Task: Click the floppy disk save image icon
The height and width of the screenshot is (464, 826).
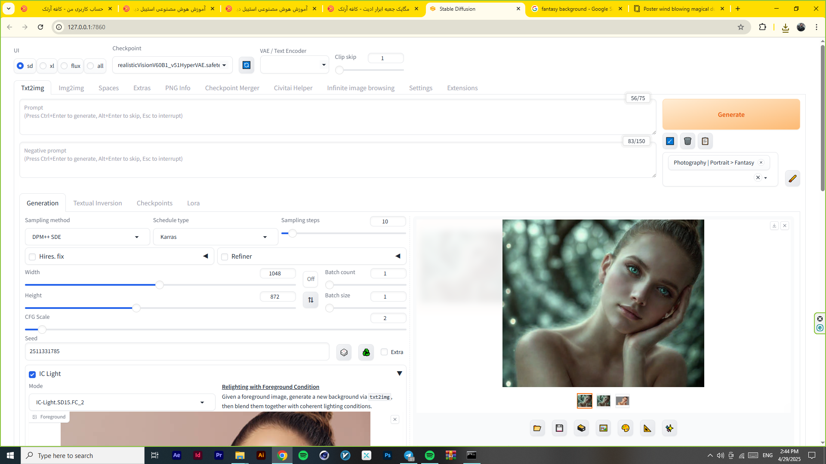Action: (x=559, y=428)
